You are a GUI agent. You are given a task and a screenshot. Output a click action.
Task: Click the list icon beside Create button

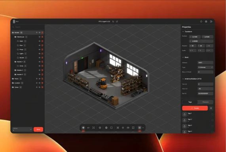click(x=211, y=108)
